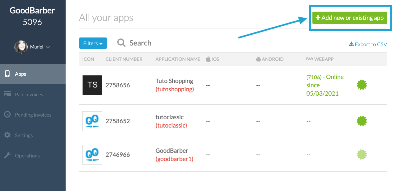The image size is (398, 191).
Task: Click the green status badge for Tuto Shopping
Action: coord(362,85)
